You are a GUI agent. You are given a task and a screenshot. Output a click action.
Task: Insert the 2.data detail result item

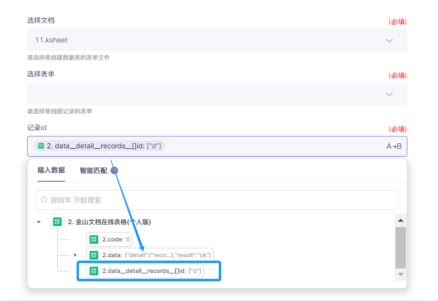click(150, 255)
